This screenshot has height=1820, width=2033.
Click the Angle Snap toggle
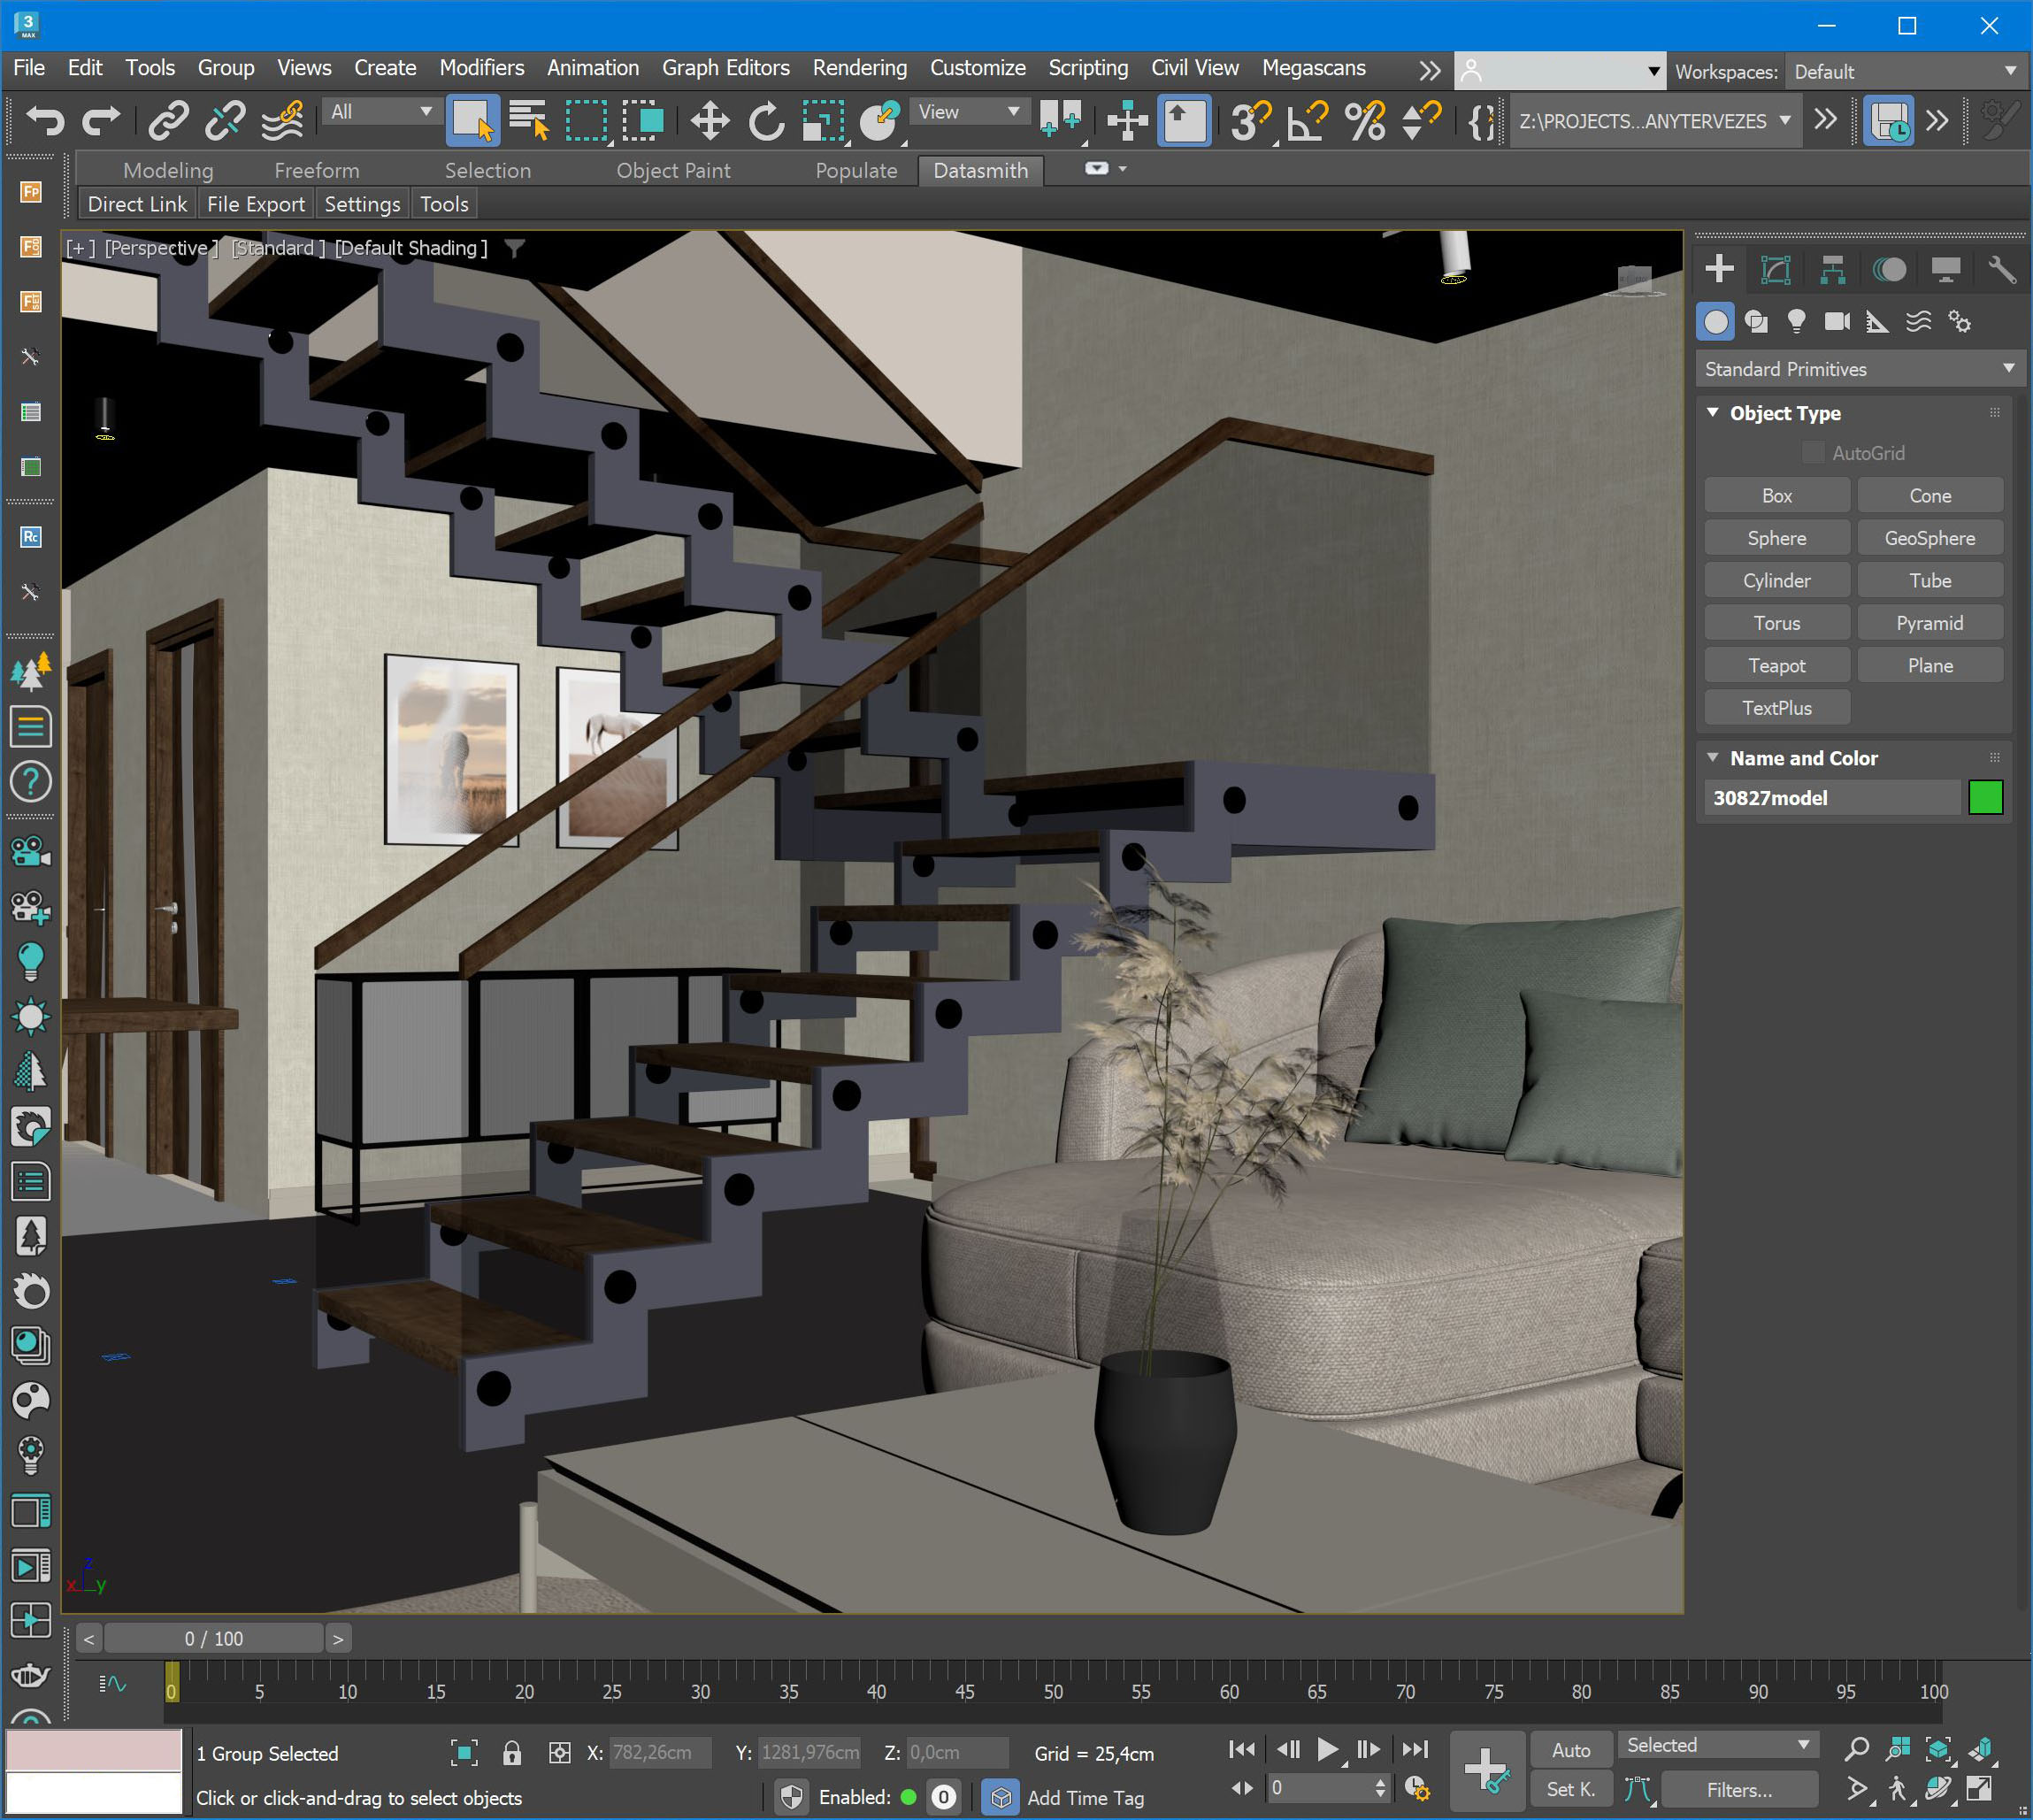1307,121
